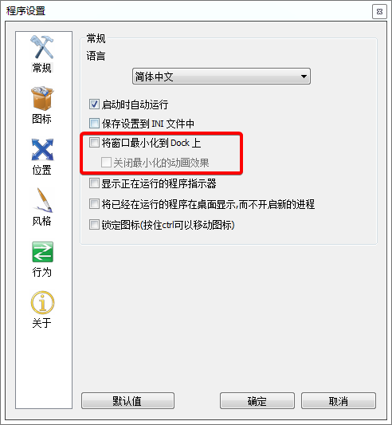392x425 pixels.
Task: Select the 风格 paintbrush icon
Action: coord(43,200)
